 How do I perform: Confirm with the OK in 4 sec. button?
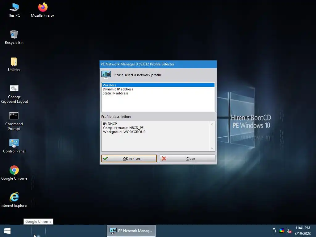(129, 159)
